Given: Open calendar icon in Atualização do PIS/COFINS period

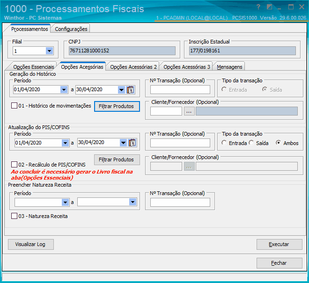Looking at the screenshot, I should 132,143.
